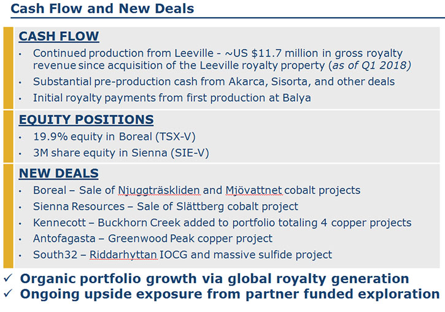Click the Cash Flow and New Deals title
This screenshot has height=312, width=445.
point(102,9)
